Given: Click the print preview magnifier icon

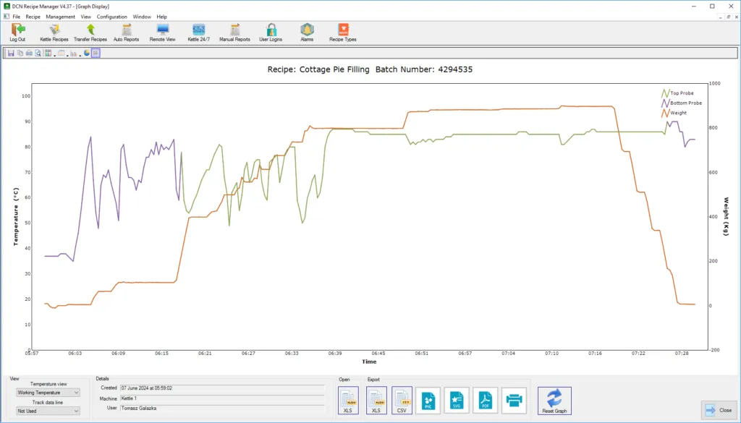Looking at the screenshot, I should pos(38,54).
